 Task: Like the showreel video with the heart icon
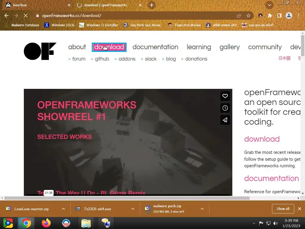[x=225, y=96]
